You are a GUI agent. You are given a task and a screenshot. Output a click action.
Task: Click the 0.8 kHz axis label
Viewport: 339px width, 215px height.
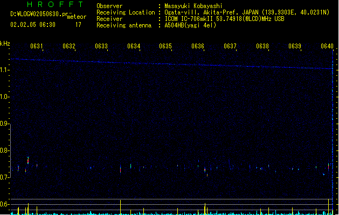tap(5, 150)
